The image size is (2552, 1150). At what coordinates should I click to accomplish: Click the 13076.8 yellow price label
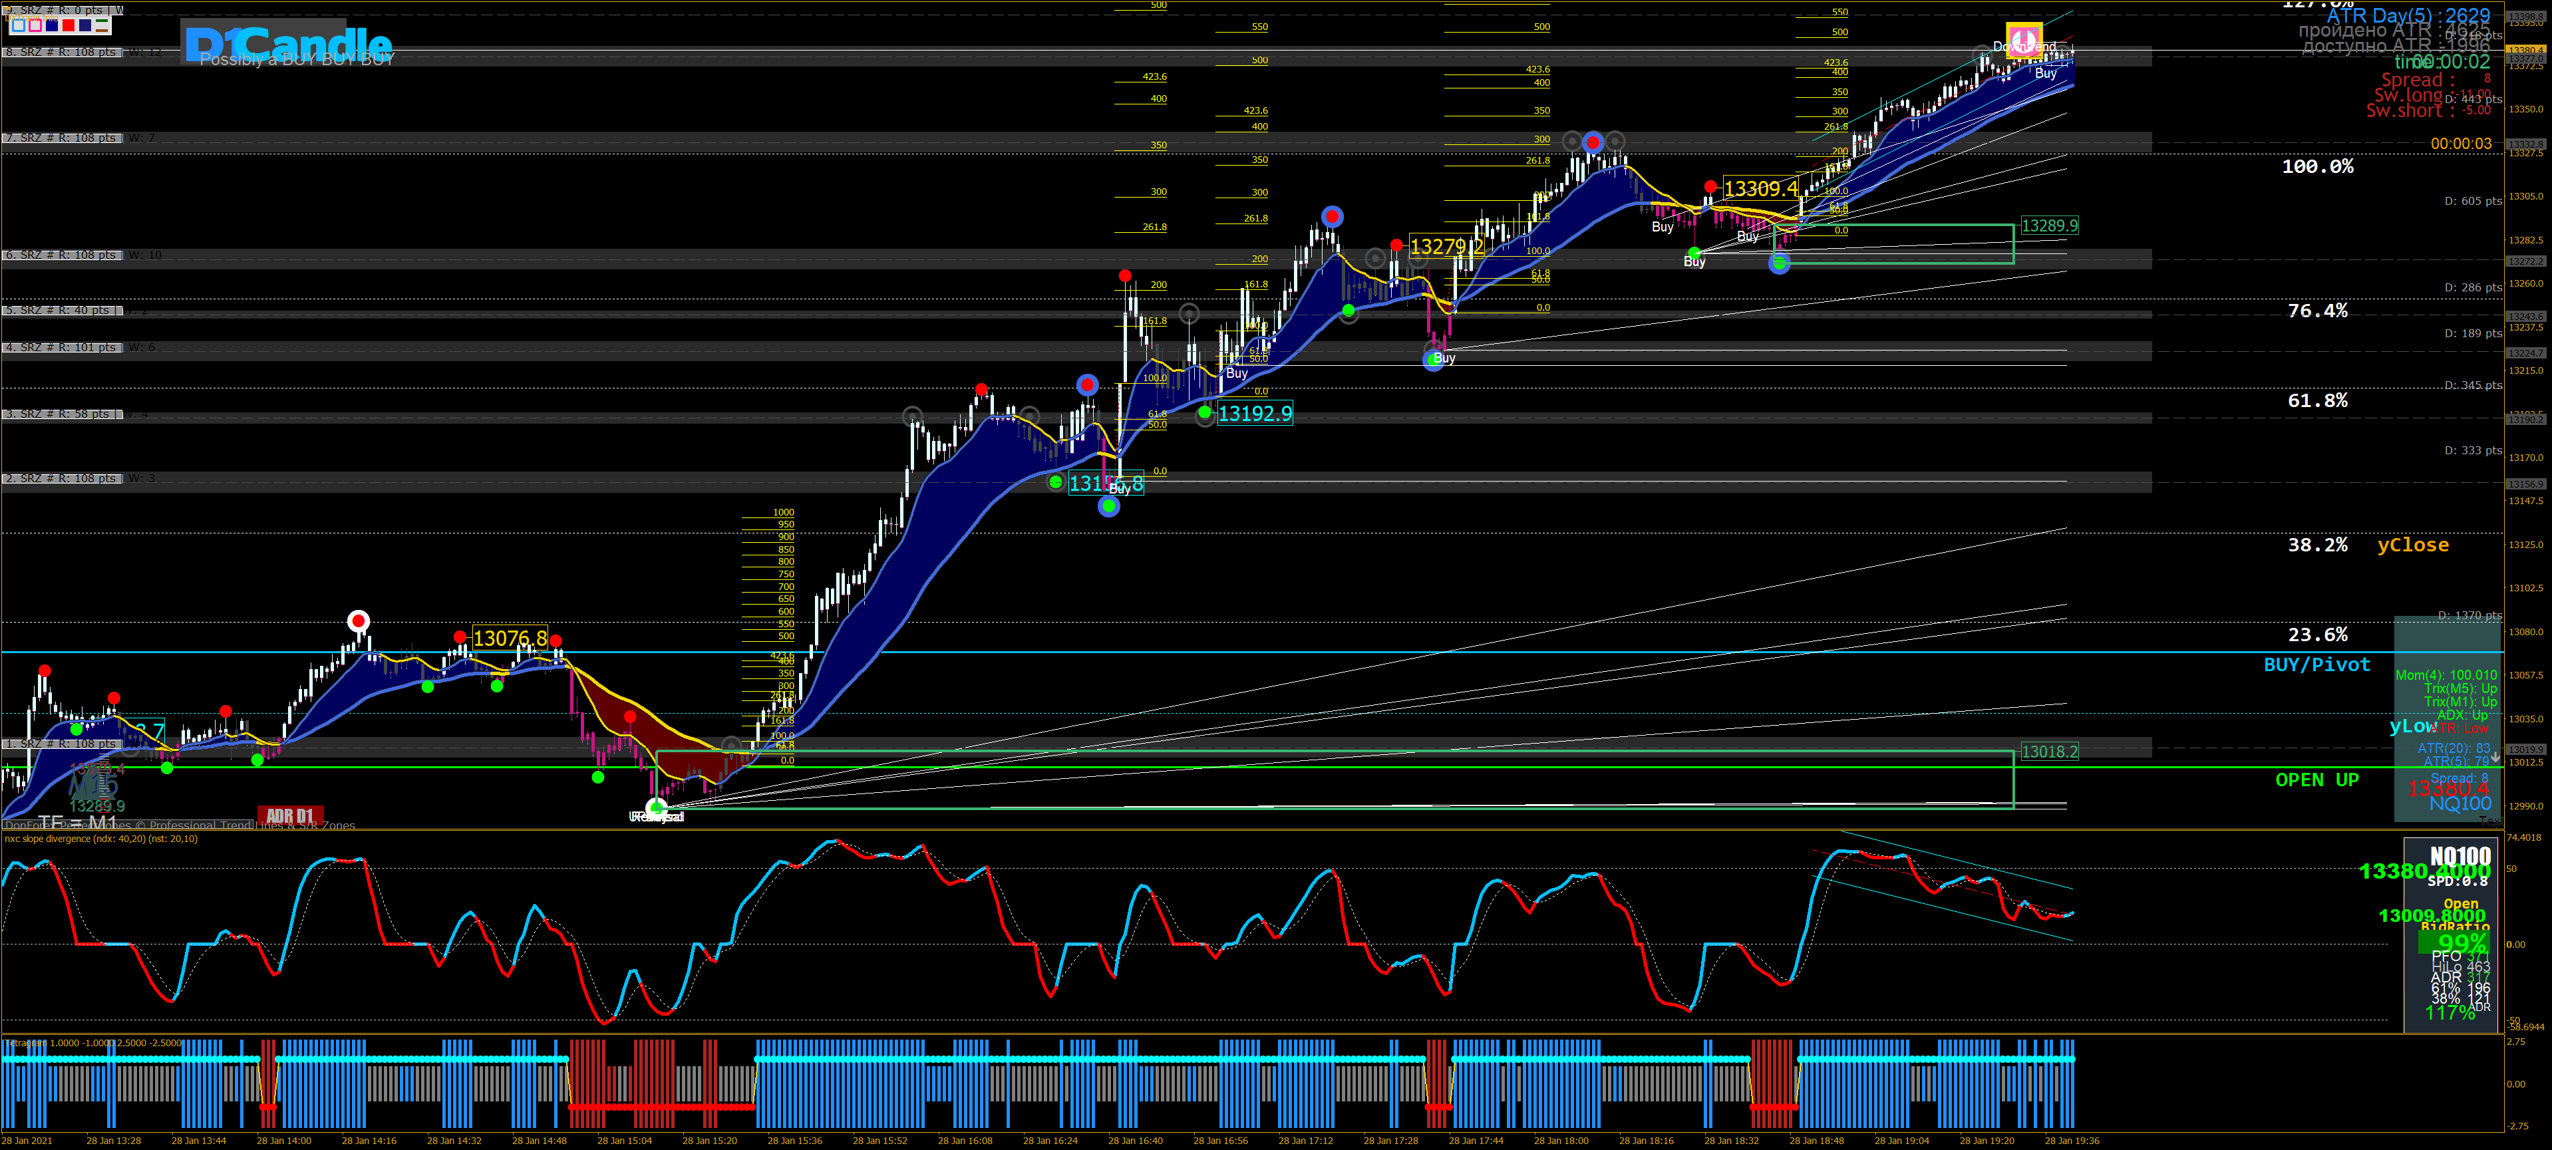(x=509, y=638)
